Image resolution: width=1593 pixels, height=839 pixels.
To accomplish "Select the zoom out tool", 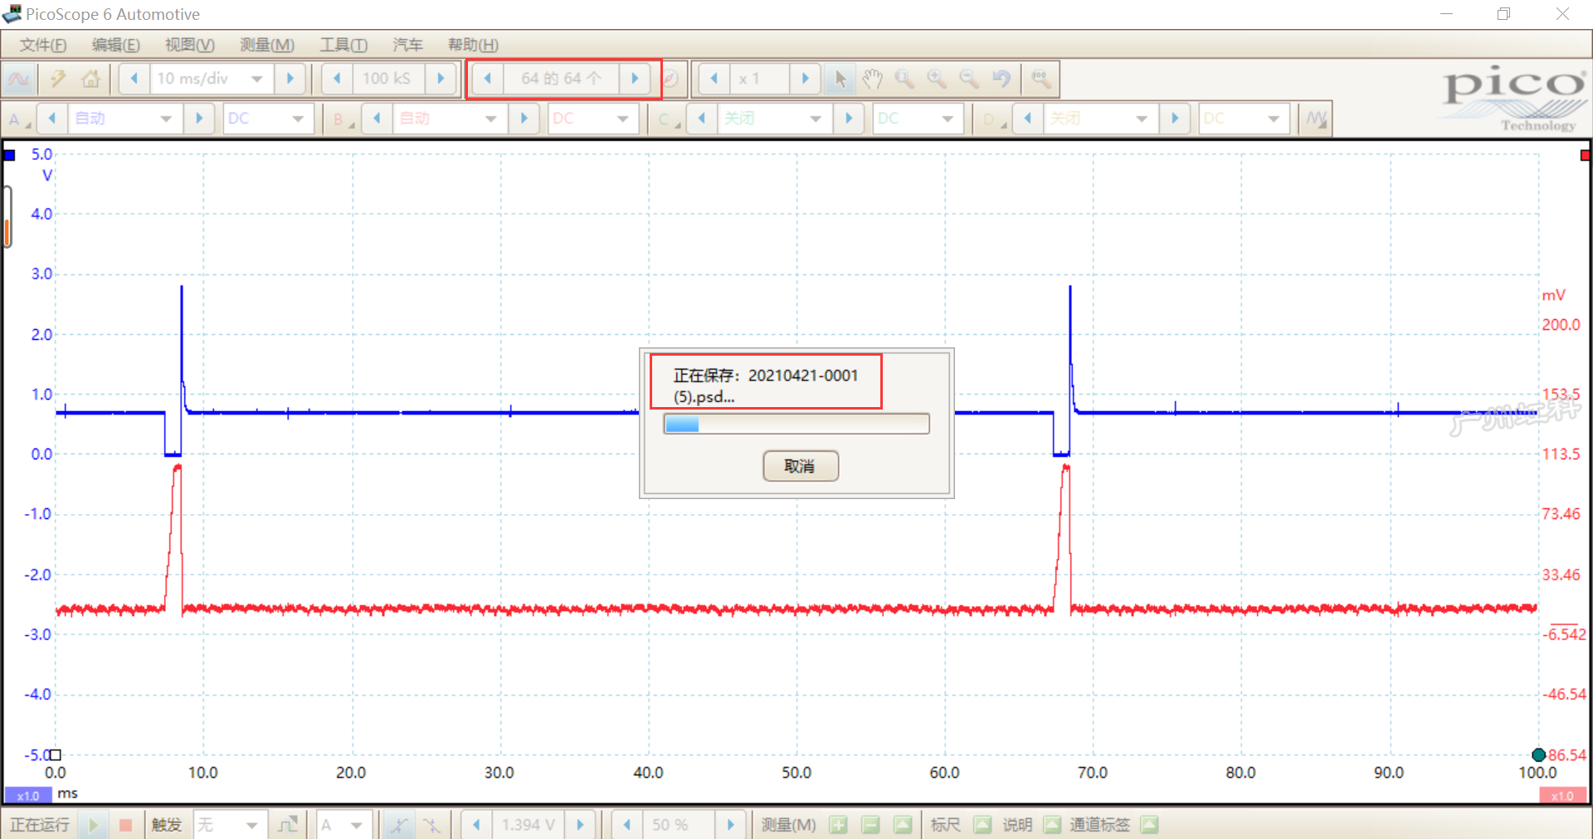I will tap(969, 79).
